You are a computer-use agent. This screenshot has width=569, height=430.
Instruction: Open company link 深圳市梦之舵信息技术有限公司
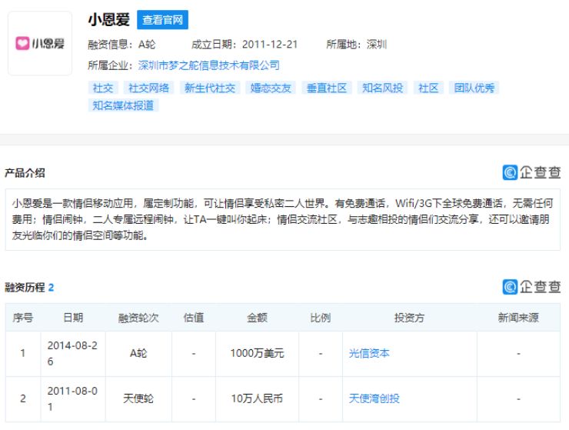coord(208,65)
